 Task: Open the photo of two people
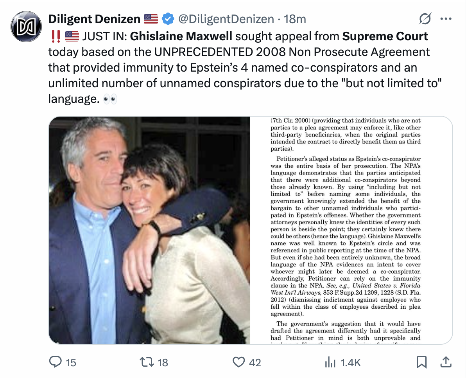click(149, 230)
